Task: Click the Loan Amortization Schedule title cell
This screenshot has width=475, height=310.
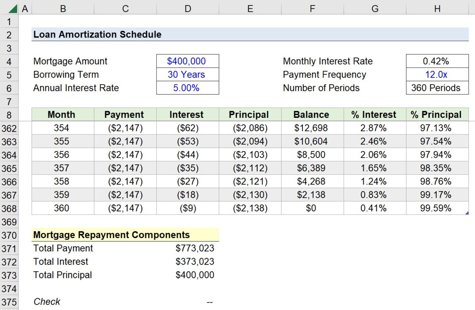Action: click(x=97, y=34)
